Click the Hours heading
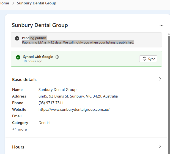The image size is (170, 154). point(18,147)
